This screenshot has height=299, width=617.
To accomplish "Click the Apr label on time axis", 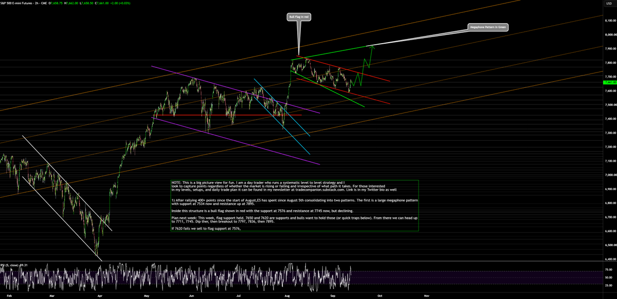I will 100,296.
